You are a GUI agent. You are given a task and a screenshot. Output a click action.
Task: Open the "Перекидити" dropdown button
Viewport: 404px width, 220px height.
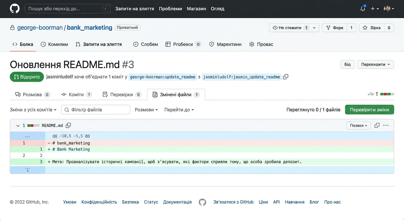(x=376, y=64)
